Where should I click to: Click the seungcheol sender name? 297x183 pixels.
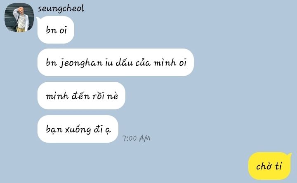(61, 9)
